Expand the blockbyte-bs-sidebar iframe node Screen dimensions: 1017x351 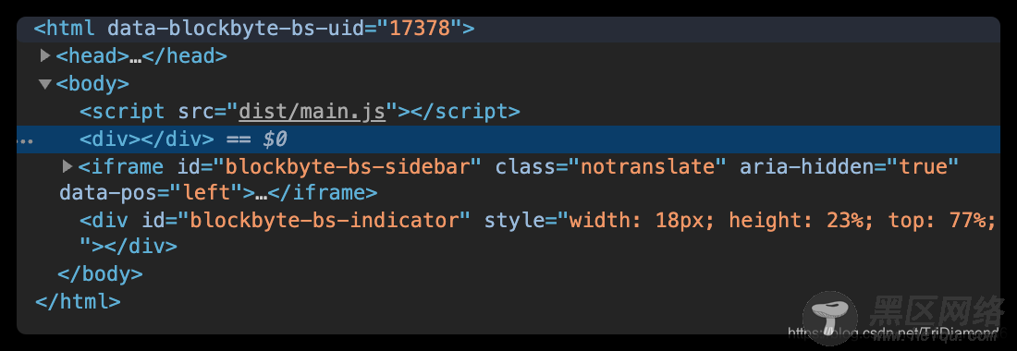(x=67, y=166)
